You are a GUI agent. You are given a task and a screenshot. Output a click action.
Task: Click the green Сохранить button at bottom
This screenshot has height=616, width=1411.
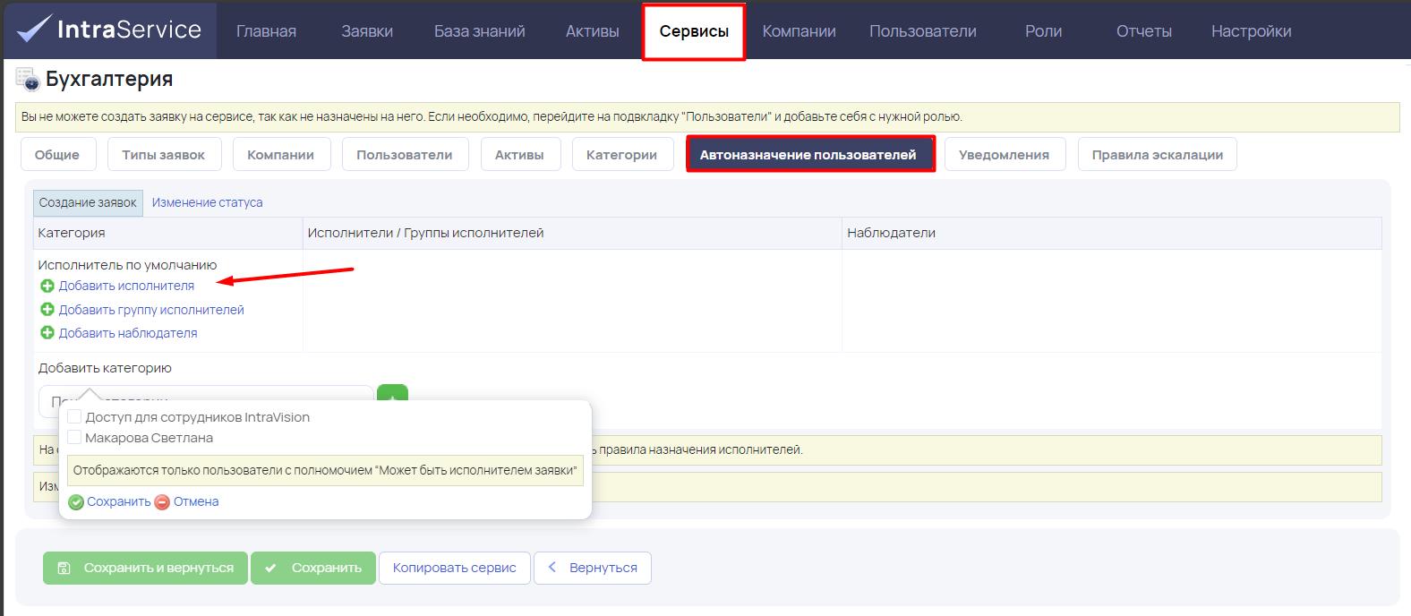tap(313, 568)
